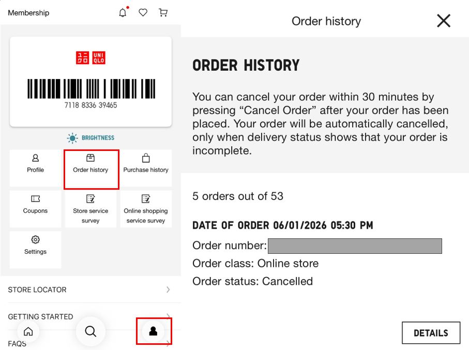Viewport: 469px width, 350px height.
Task: Click the Details button
Action: pyautogui.click(x=431, y=333)
